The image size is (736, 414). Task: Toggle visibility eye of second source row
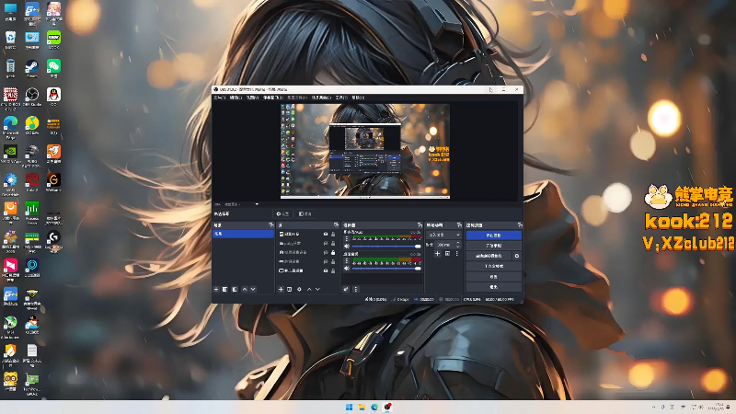tap(326, 244)
